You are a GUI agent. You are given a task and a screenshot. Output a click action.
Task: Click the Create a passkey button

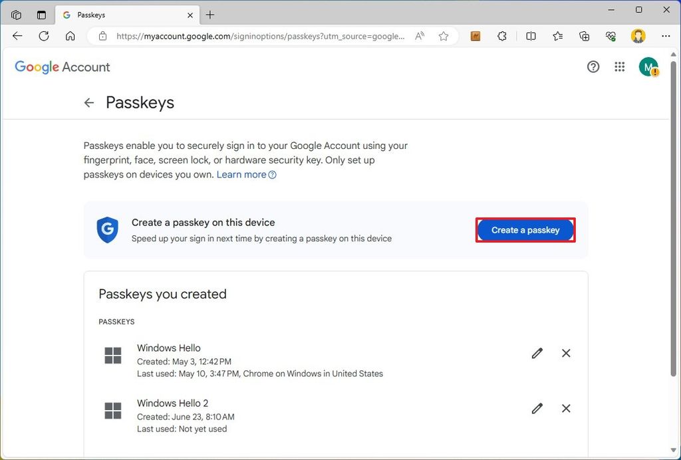[x=525, y=229]
